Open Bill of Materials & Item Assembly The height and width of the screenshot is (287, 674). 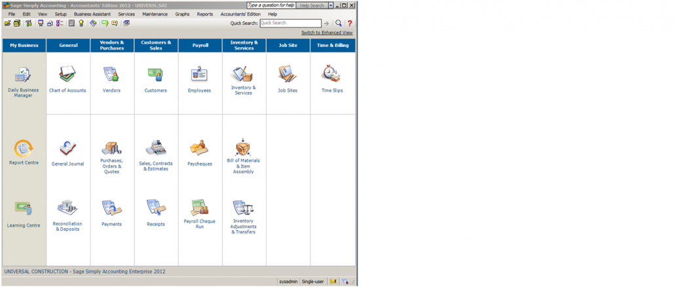tap(243, 147)
